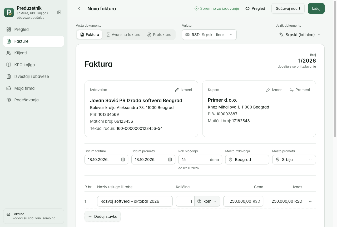Click the pencil Izmeni in Izdavalac card
This screenshot has width=337, height=227.
(184, 90)
